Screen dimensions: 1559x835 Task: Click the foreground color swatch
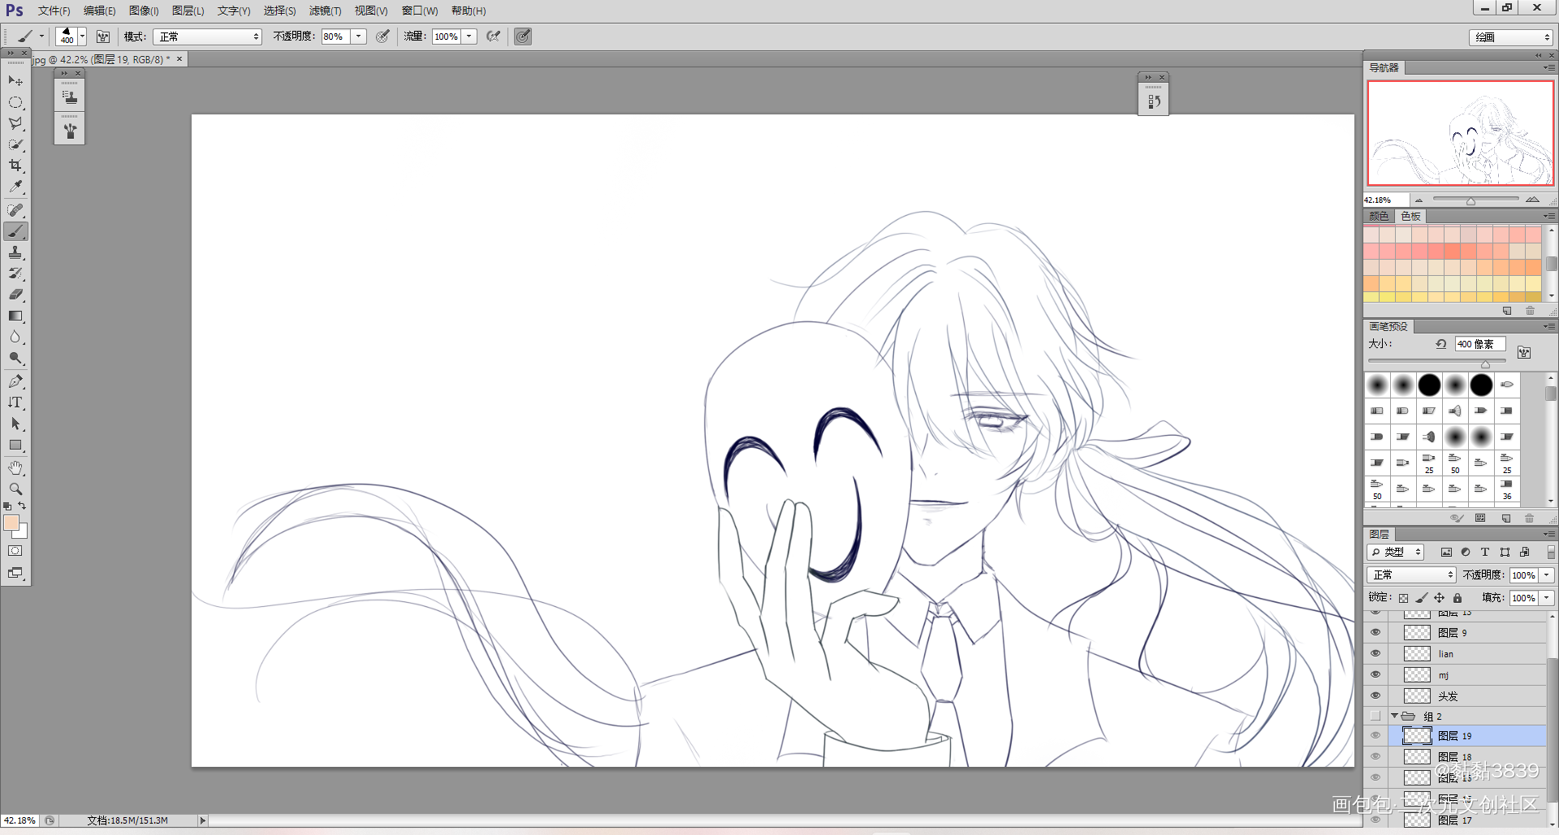(11, 523)
